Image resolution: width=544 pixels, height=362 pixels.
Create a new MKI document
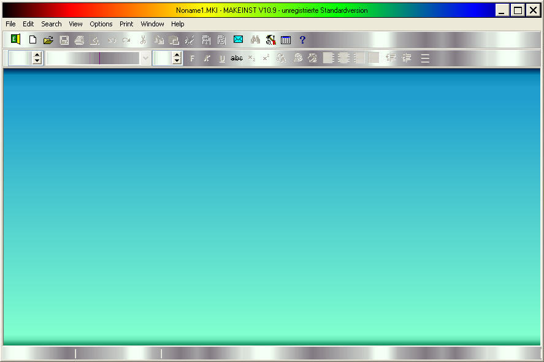coord(33,40)
